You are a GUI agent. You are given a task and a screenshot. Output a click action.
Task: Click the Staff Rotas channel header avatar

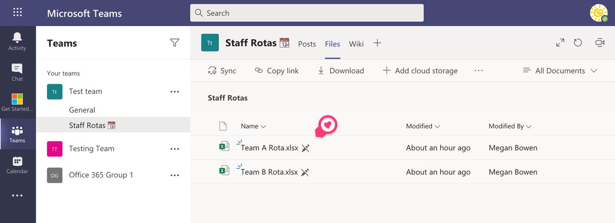[x=210, y=43]
